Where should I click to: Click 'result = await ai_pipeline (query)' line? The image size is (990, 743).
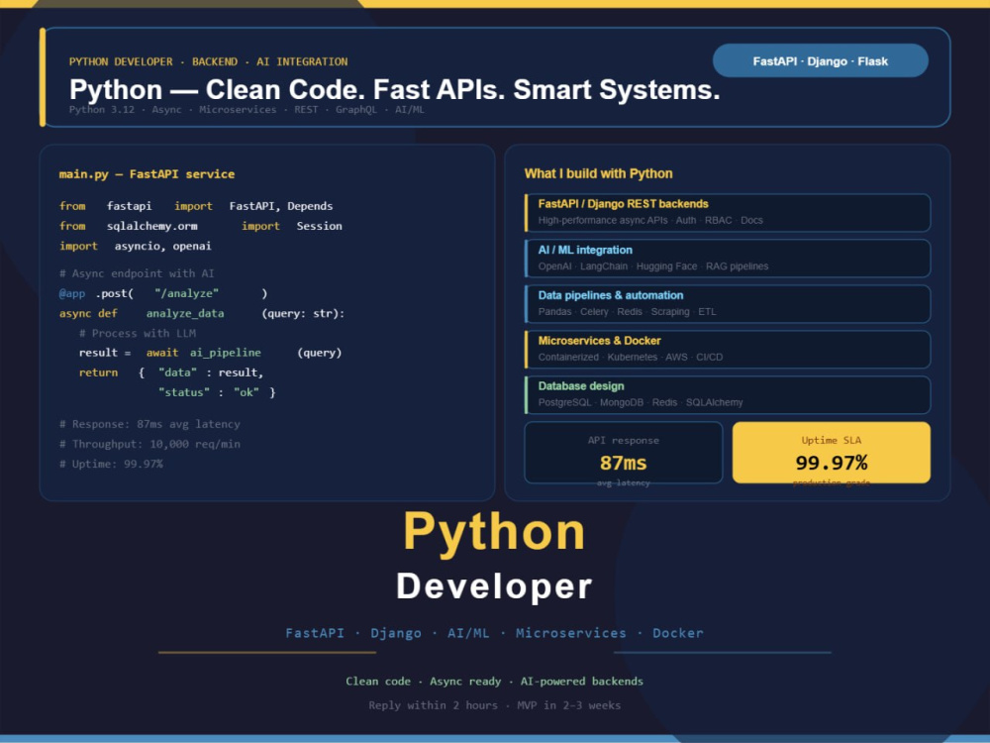click(x=210, y=353)
